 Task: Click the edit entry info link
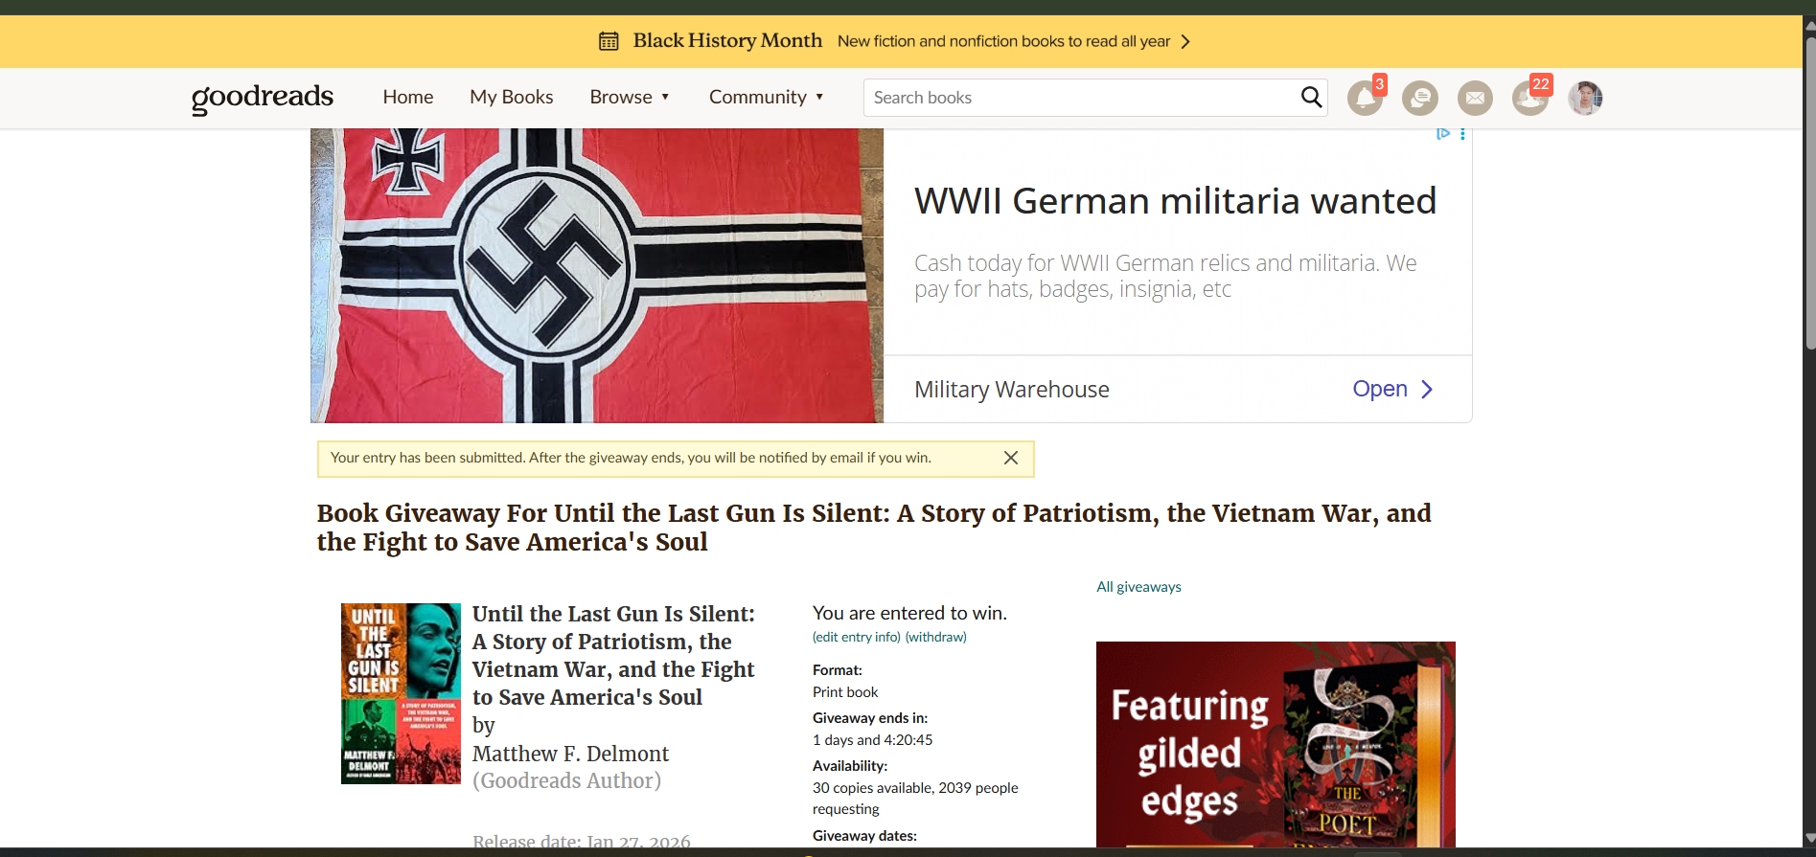point(856,637)
